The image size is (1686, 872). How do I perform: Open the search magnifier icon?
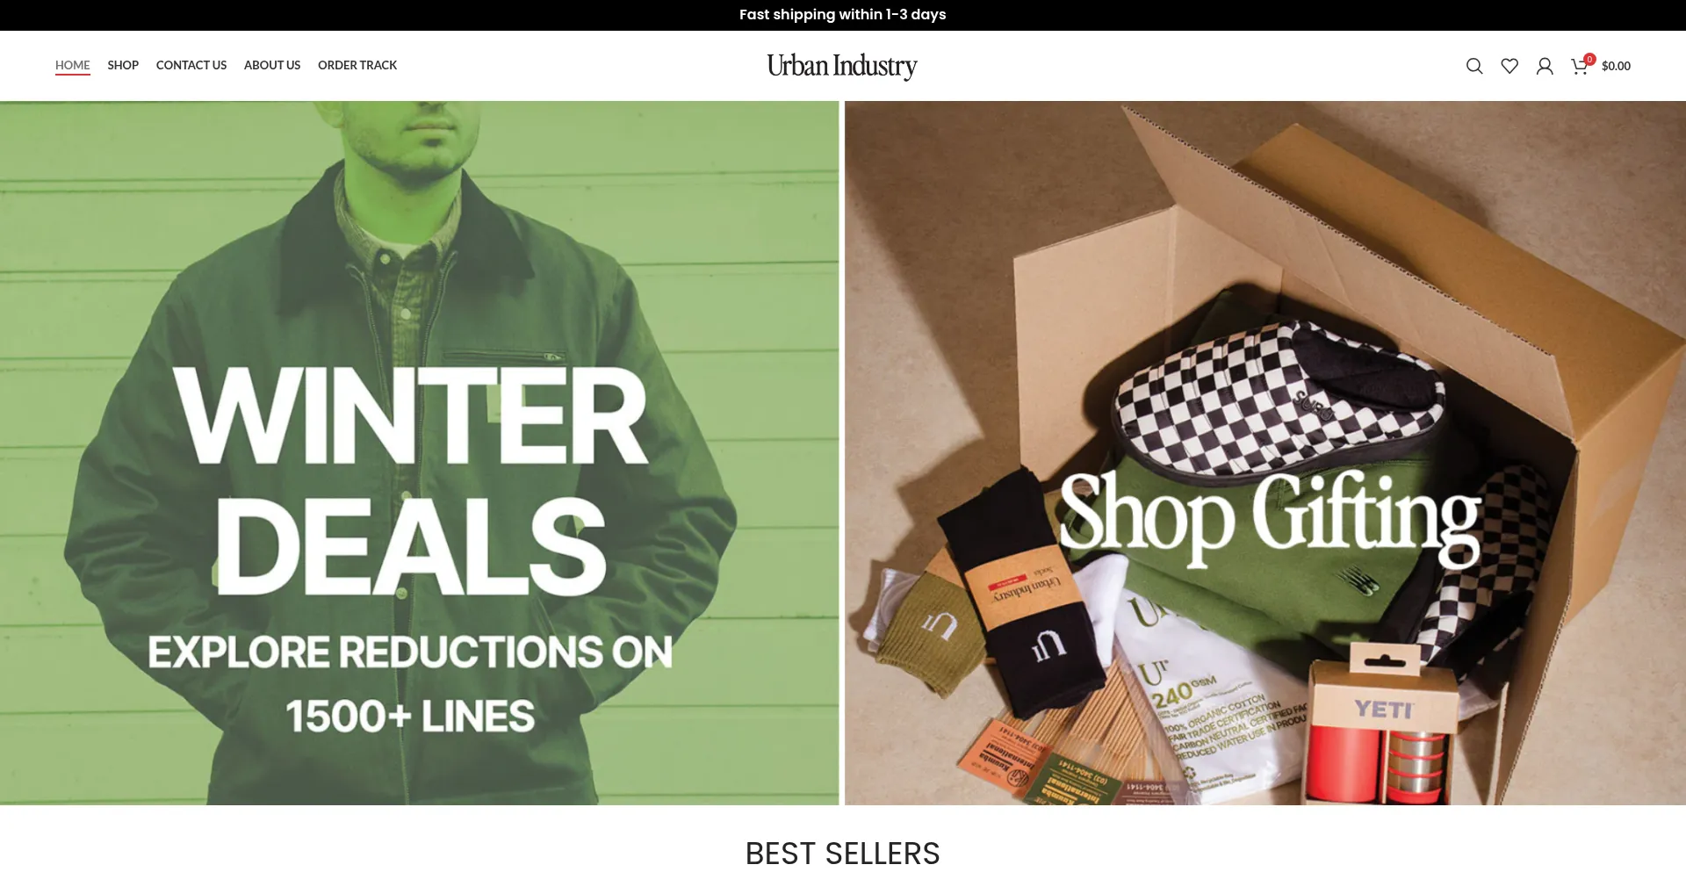[x=1474, y=66]
